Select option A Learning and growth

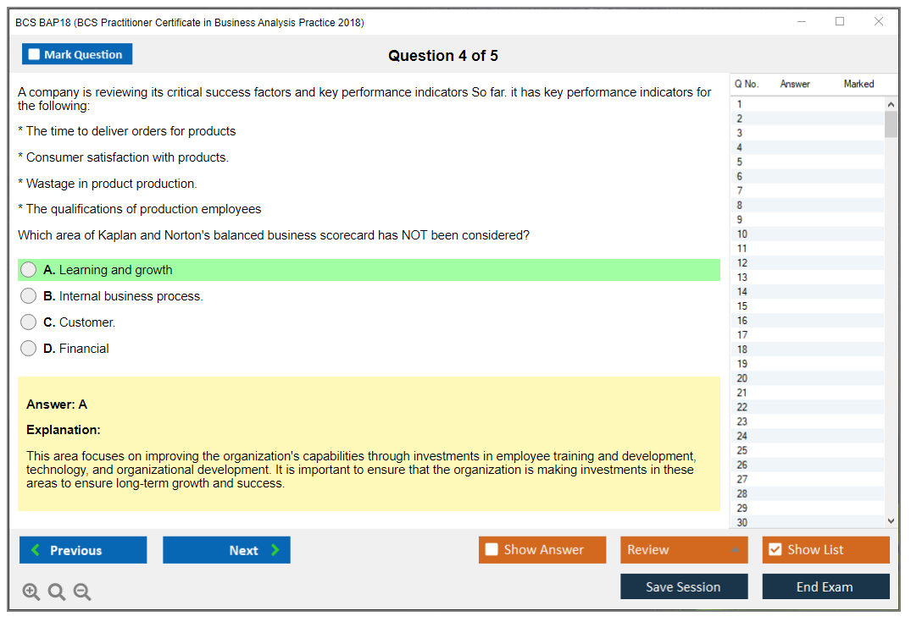click(x=29, y=270)
